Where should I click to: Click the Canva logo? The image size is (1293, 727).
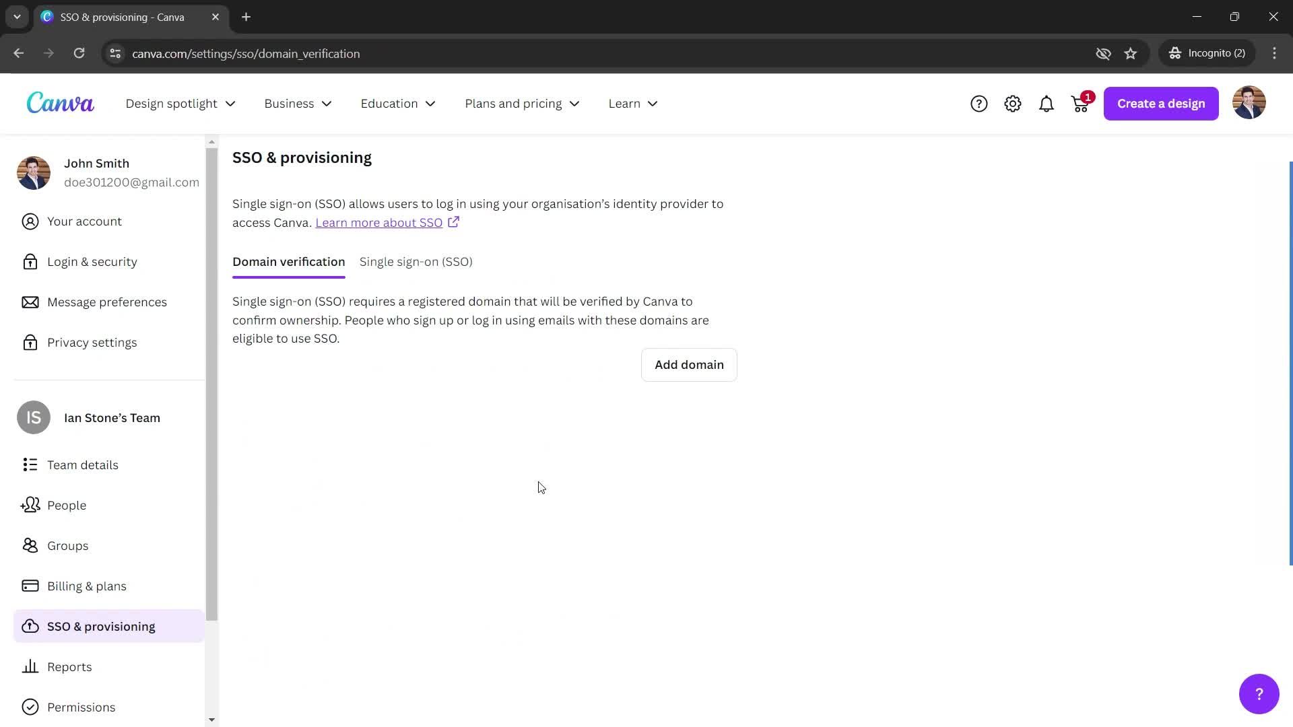coord(60,103)
